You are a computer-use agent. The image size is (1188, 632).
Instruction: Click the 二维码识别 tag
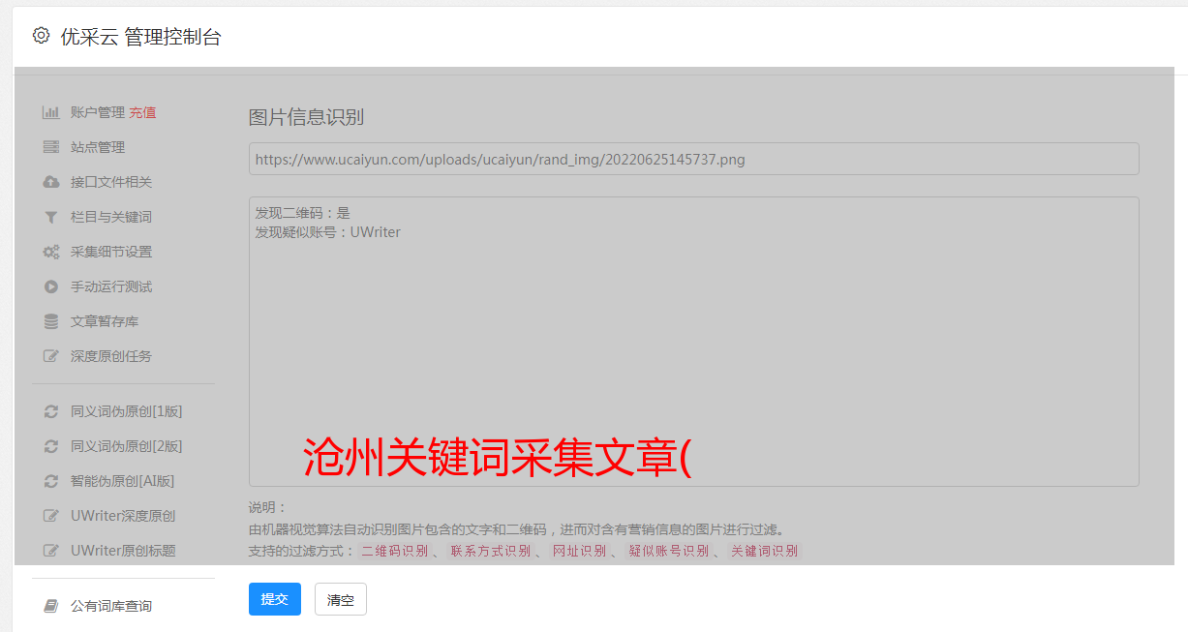coord(394,551)
